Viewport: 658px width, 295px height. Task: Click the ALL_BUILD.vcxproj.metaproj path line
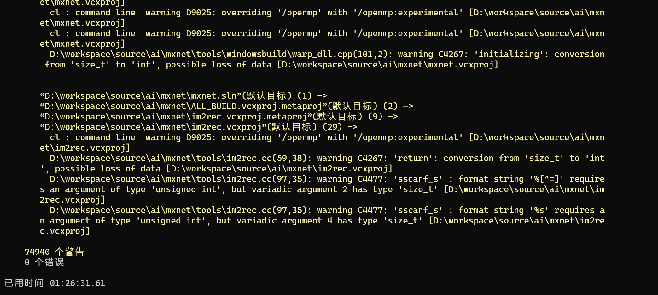pos(226,106)
